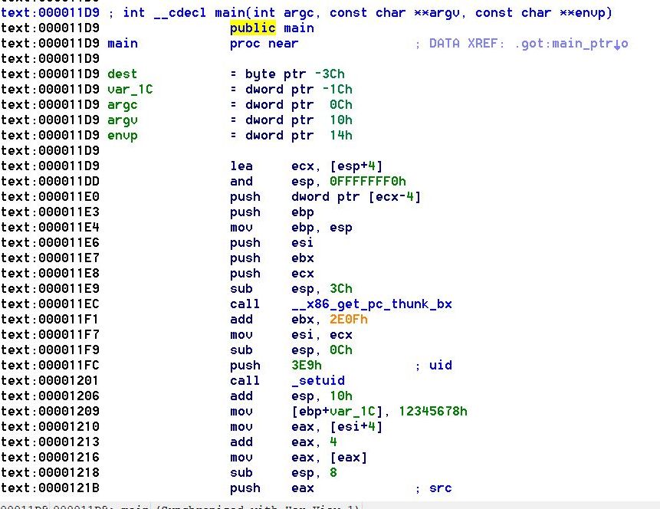The width and height of the screenshot is (660, 509).
Task: Click the uid comment text
Action: [x=440, y=365]
